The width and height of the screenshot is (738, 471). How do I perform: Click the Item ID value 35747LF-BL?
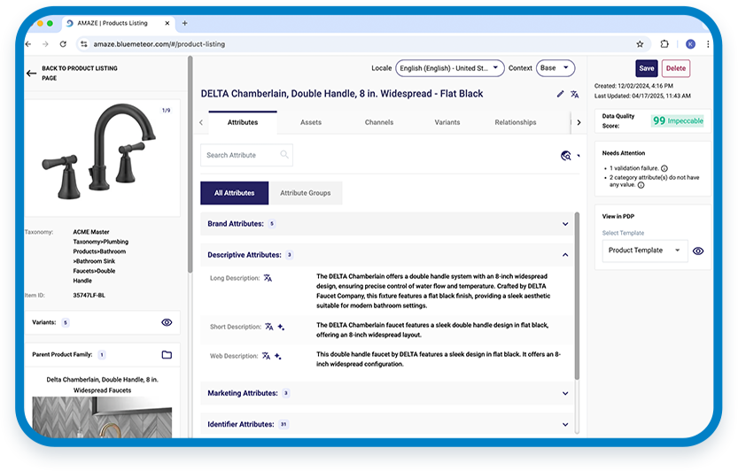[89, 296]
